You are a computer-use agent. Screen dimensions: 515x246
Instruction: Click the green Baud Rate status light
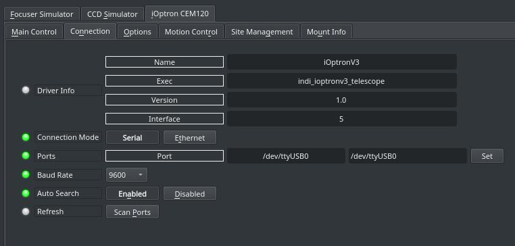[x=26, y=174]
